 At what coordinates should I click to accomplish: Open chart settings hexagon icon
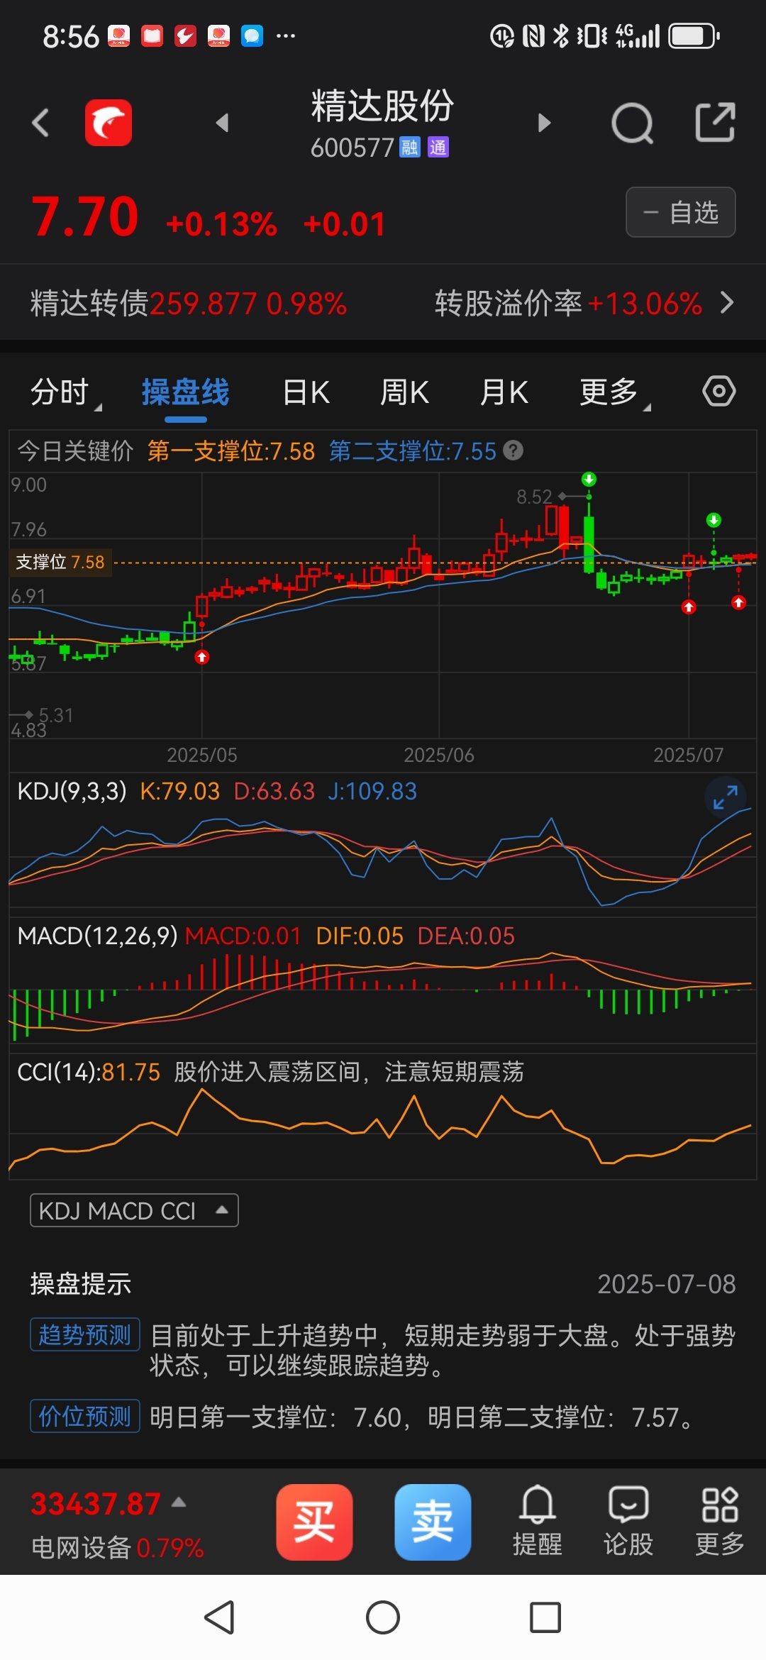718,391
